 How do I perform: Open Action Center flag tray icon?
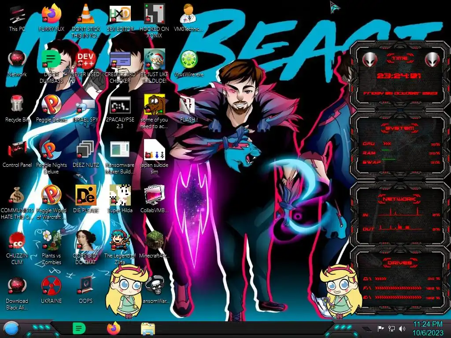coord(381,328)
